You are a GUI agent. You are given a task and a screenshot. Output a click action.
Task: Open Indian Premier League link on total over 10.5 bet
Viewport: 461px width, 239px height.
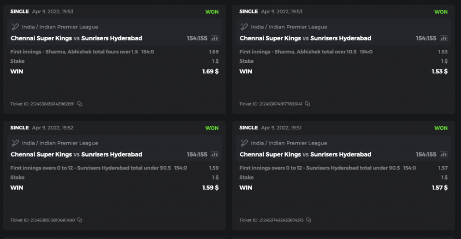pyautogui.click(x=289, y=27)
